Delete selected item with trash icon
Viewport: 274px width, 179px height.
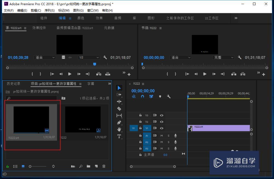click(104, 166)
